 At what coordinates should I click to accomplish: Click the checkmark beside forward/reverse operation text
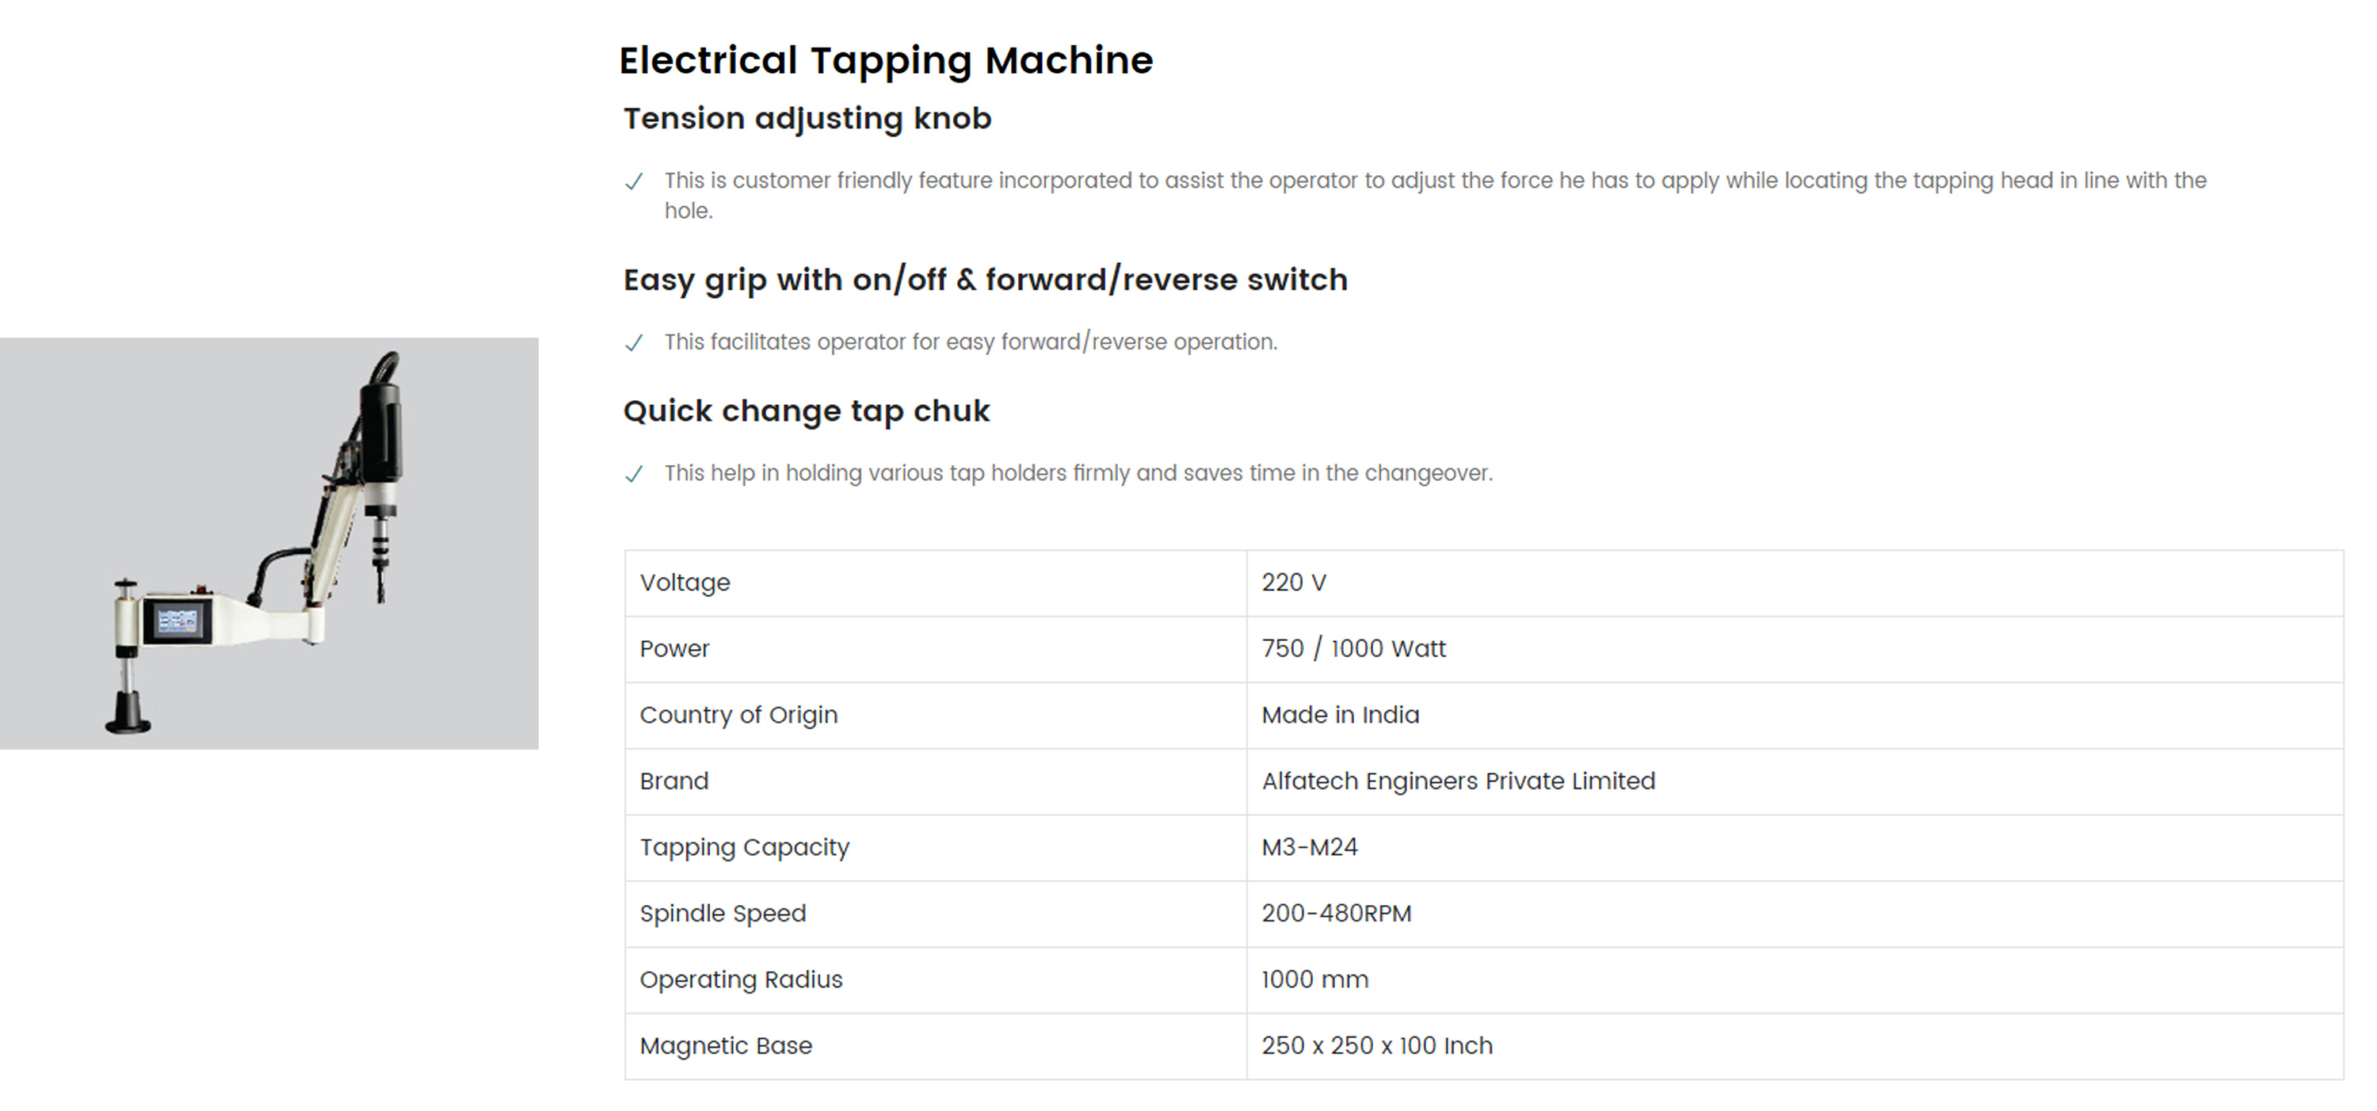pos(634,343)
